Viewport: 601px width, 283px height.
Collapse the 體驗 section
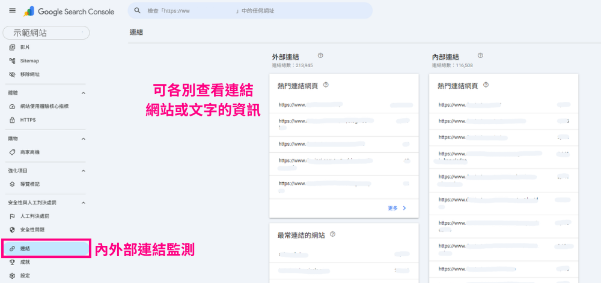(x=84, y=93)
